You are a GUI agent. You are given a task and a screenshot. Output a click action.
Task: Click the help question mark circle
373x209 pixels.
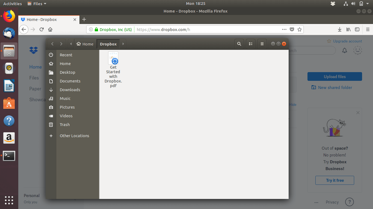(x=350, y=202)
